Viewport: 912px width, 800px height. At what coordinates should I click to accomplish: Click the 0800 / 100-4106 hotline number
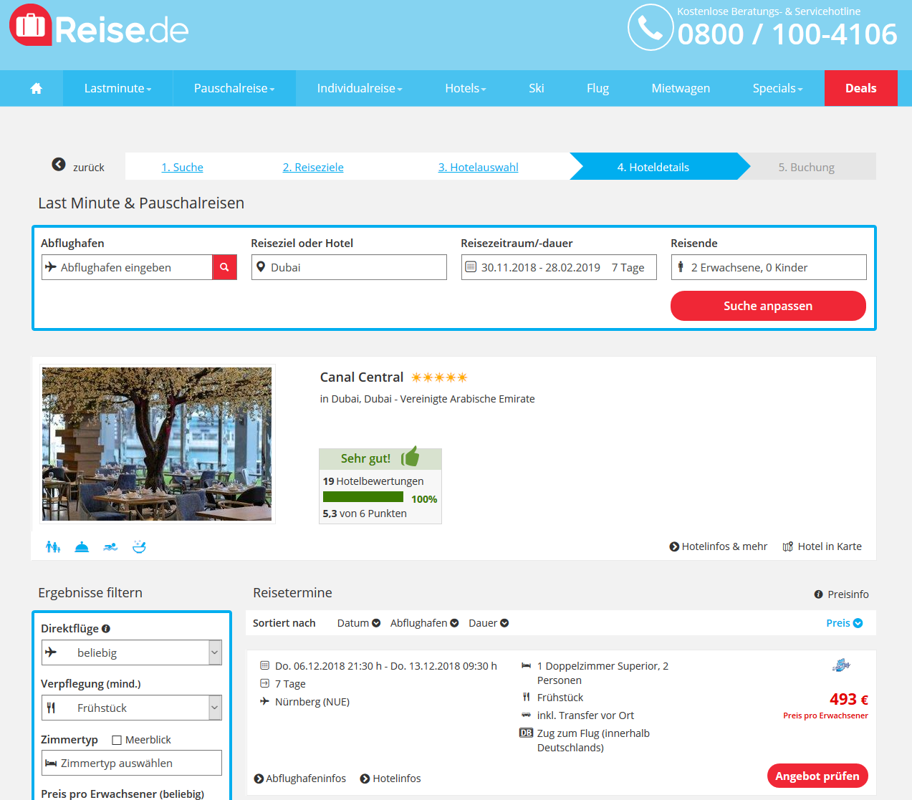click(787, 34)
